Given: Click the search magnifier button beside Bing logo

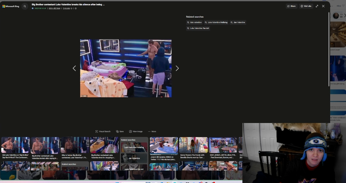Looking at the screenshot, I should point(25,6).
